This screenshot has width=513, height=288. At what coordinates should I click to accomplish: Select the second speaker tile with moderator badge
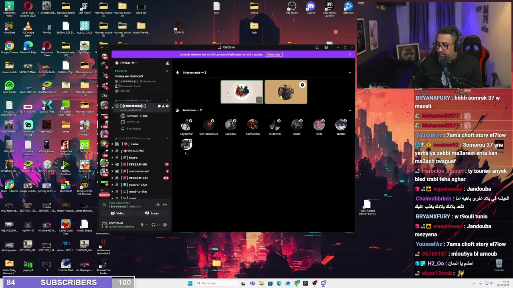(x=286, y=92)
